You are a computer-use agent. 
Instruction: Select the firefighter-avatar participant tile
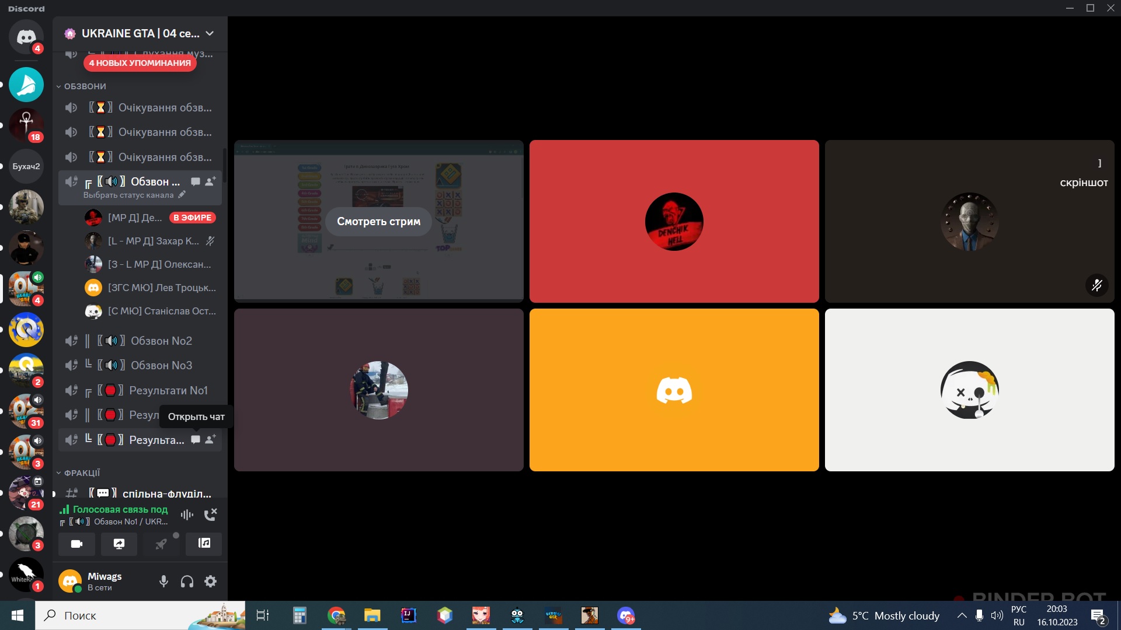point(379,390)
